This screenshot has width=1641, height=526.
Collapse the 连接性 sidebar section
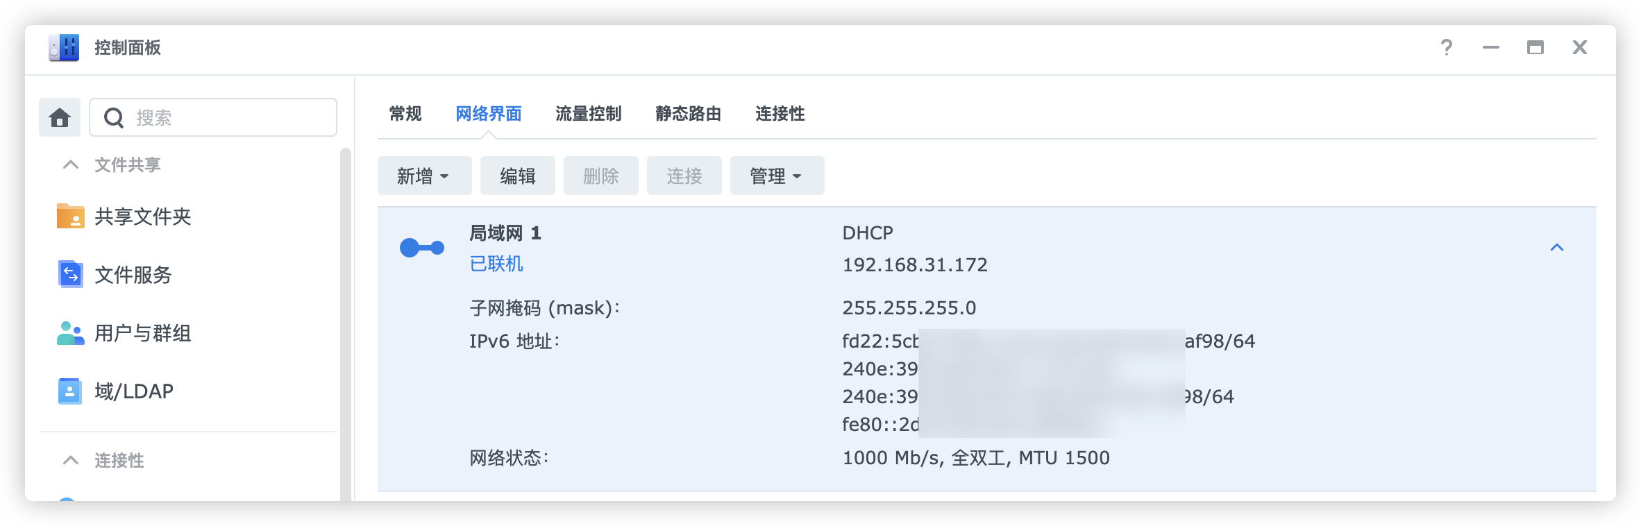point(71,460)
